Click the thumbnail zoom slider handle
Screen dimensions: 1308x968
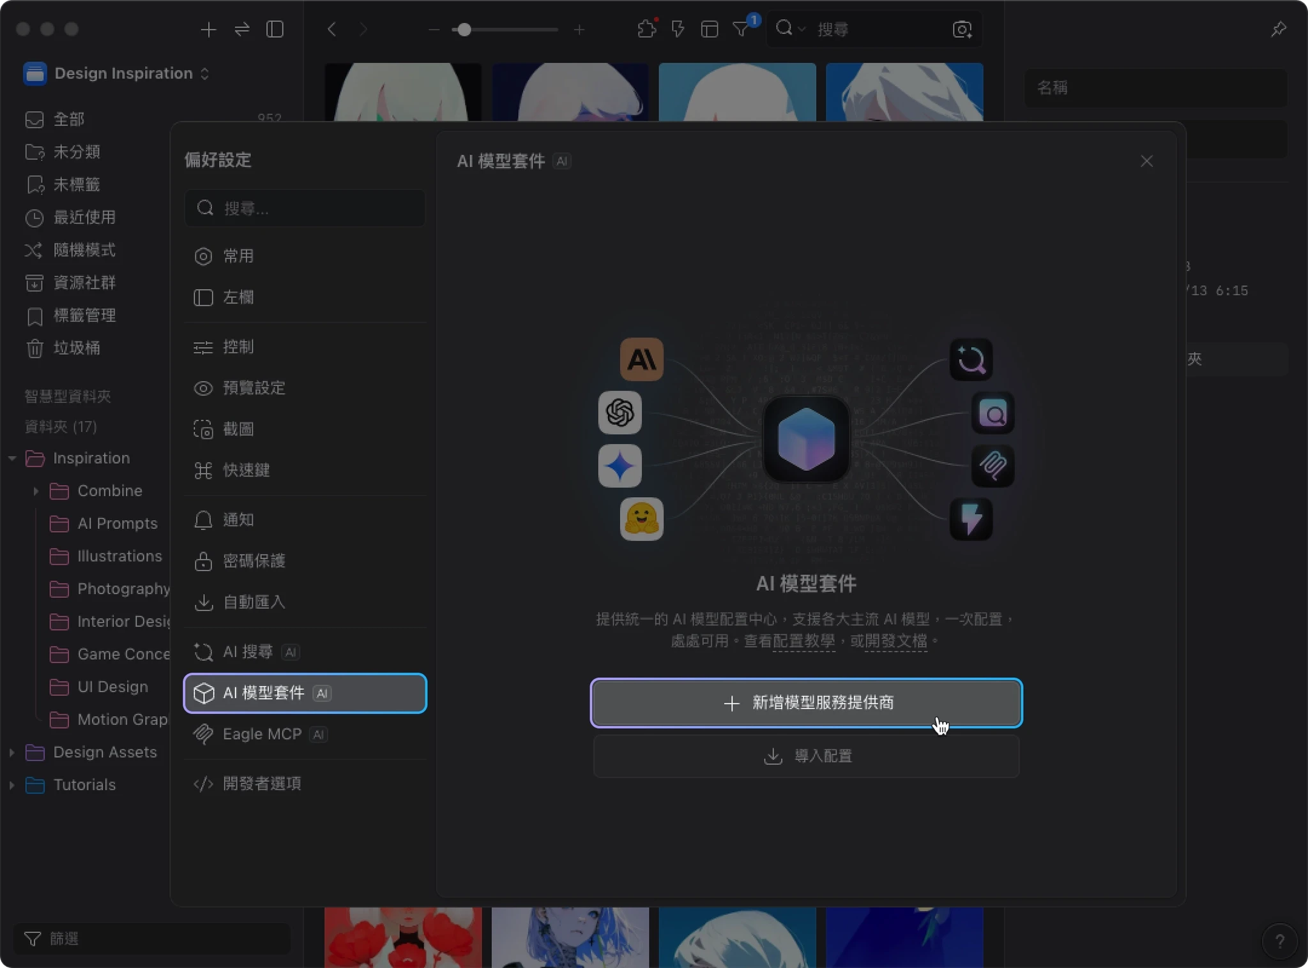pos(464,29)
